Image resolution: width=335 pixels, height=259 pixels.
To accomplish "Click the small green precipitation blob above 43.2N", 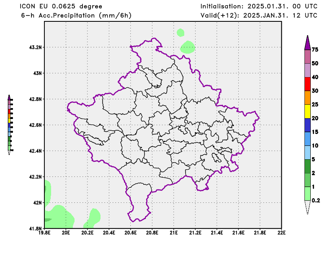I will tap(180, 33).
